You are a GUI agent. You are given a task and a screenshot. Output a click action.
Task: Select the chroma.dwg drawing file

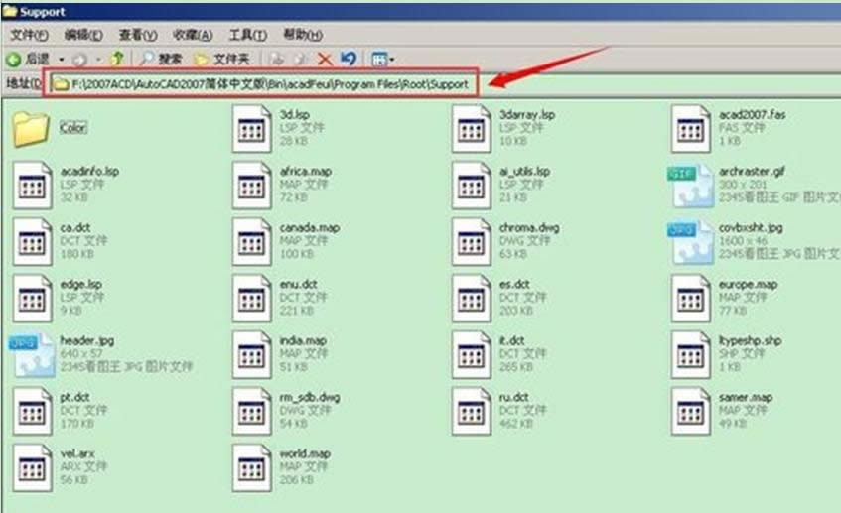[472, 241]
